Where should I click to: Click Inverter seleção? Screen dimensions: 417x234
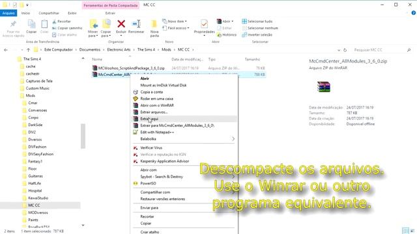[257, 34]
